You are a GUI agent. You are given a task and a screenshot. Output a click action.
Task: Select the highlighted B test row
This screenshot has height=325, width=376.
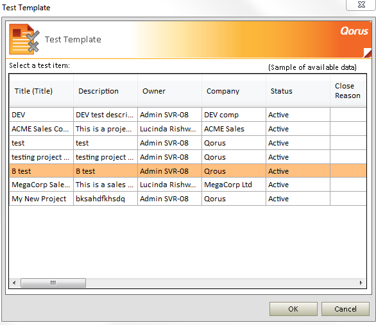point(188,171)
